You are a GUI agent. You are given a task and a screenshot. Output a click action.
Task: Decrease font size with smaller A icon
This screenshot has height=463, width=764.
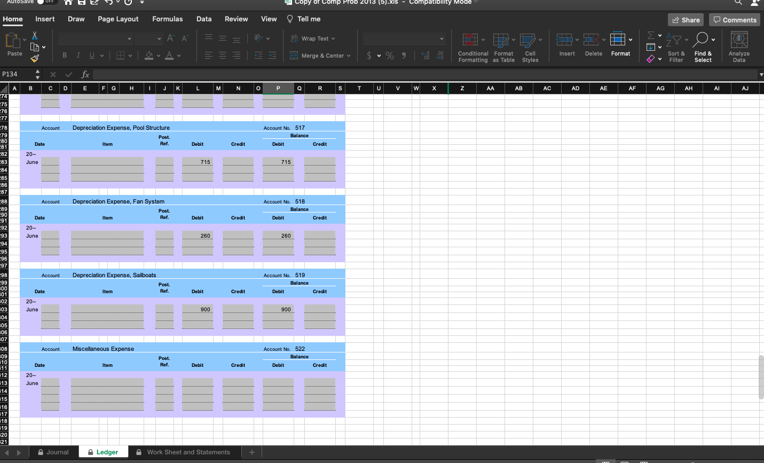point(185,38)
